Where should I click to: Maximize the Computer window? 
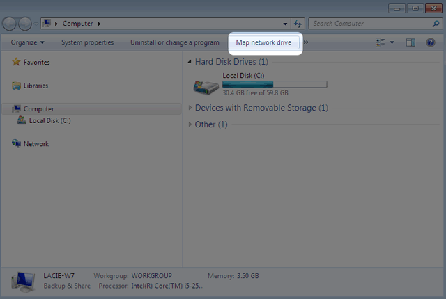415,8
